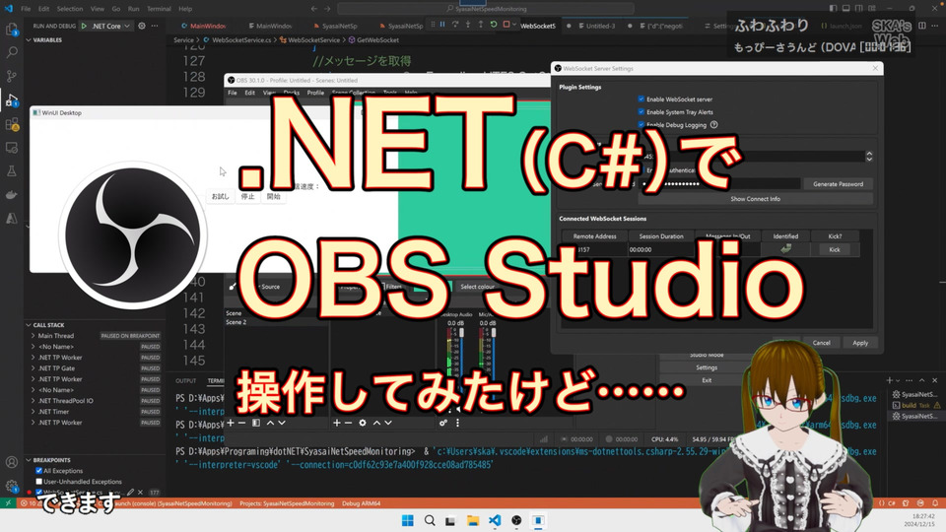Open the Search view in the activity bar
The width and height of the screenshot is (946, 532).
[12, 52]
